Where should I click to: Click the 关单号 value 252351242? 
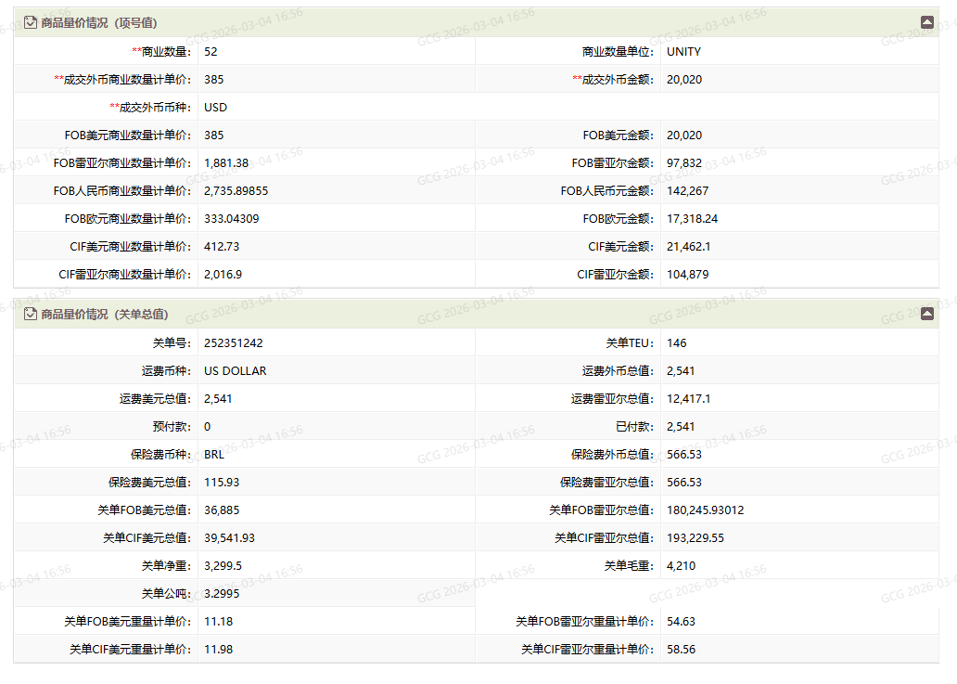pyautogui.click(x=233, y=343)
